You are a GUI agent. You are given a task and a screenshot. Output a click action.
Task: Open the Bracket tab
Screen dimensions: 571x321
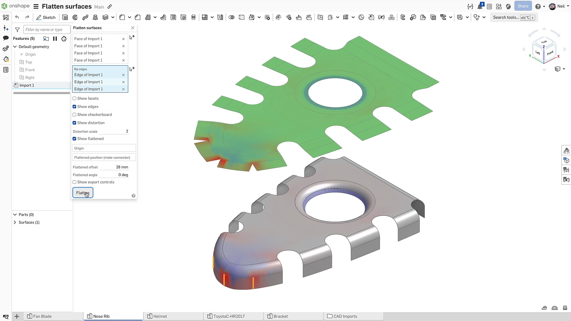tap(280, 316)
